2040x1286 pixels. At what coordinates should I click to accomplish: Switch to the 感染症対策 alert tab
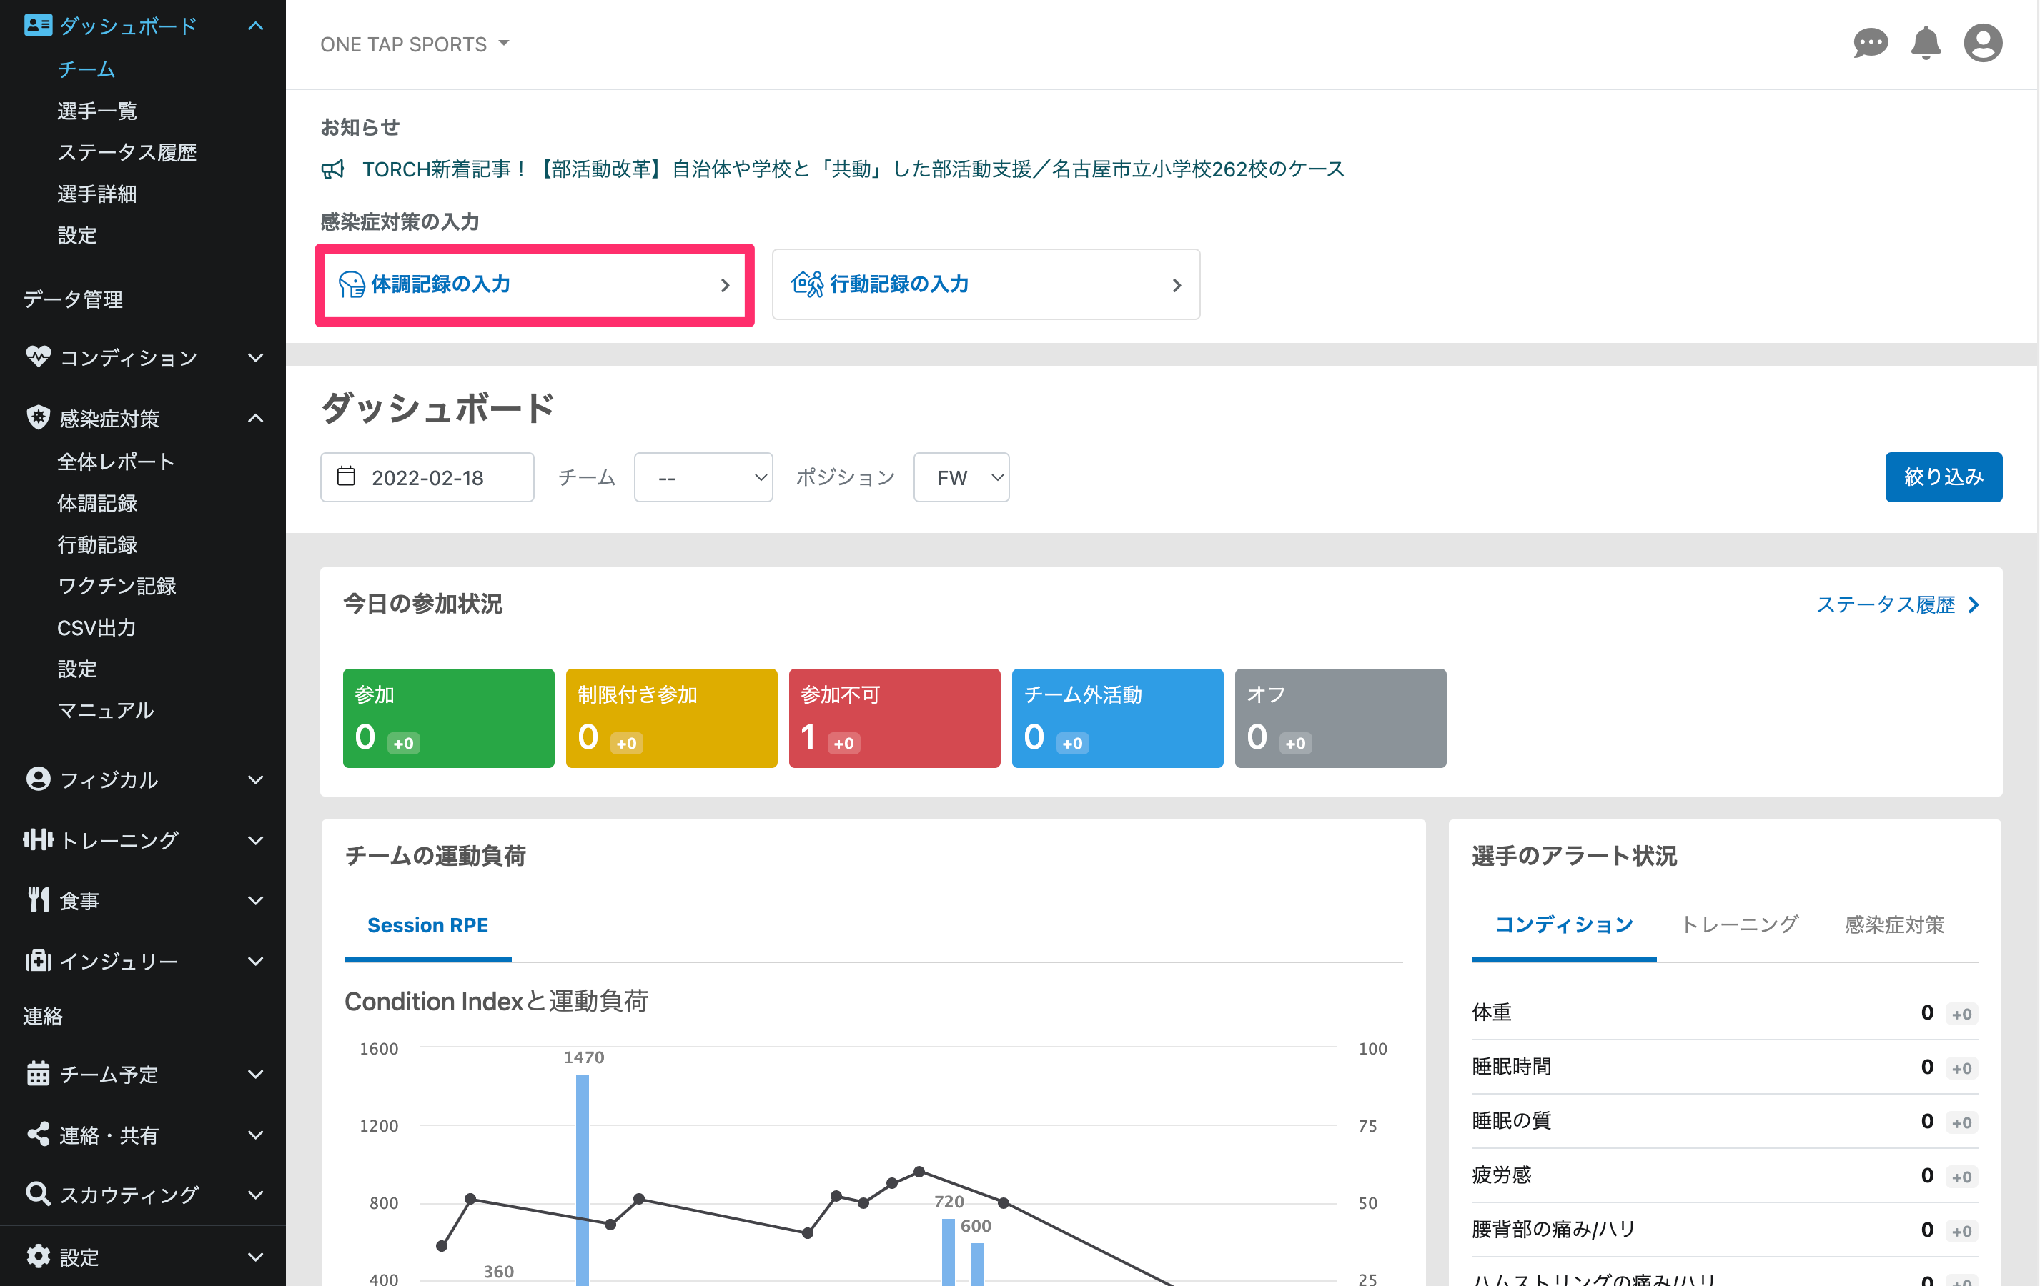(x=1894, y=924)
